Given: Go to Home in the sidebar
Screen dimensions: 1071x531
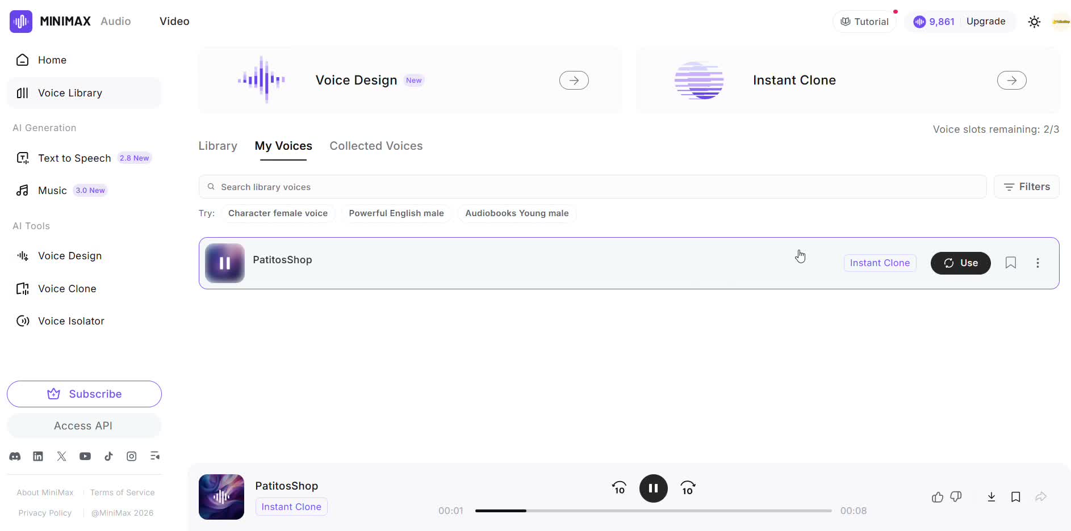Looking at the screenshot, I should tap(84, 60).
